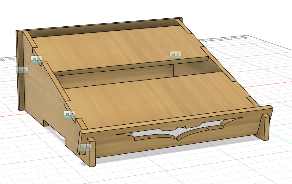The height and width of the screenshot is (184, 292).
Task: Select joint icon beside the upper shelf's left tab
Action: (x=37, y=59)
